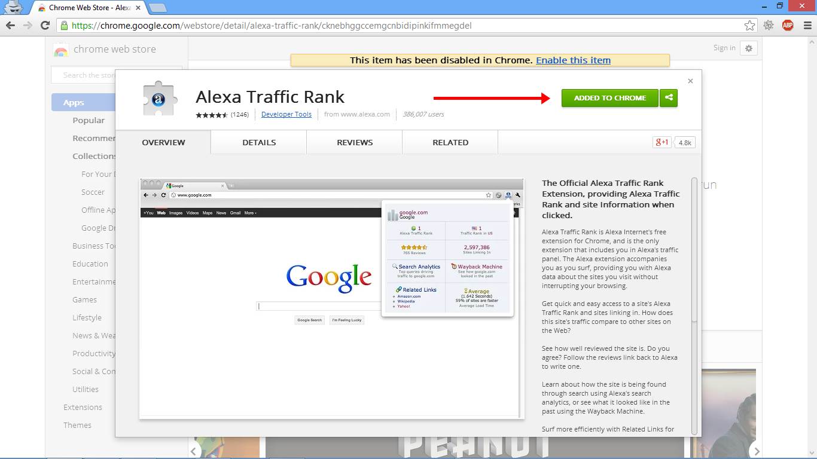Open the Developer Tools link
817x459 pixels.
(x=286, y=114)
